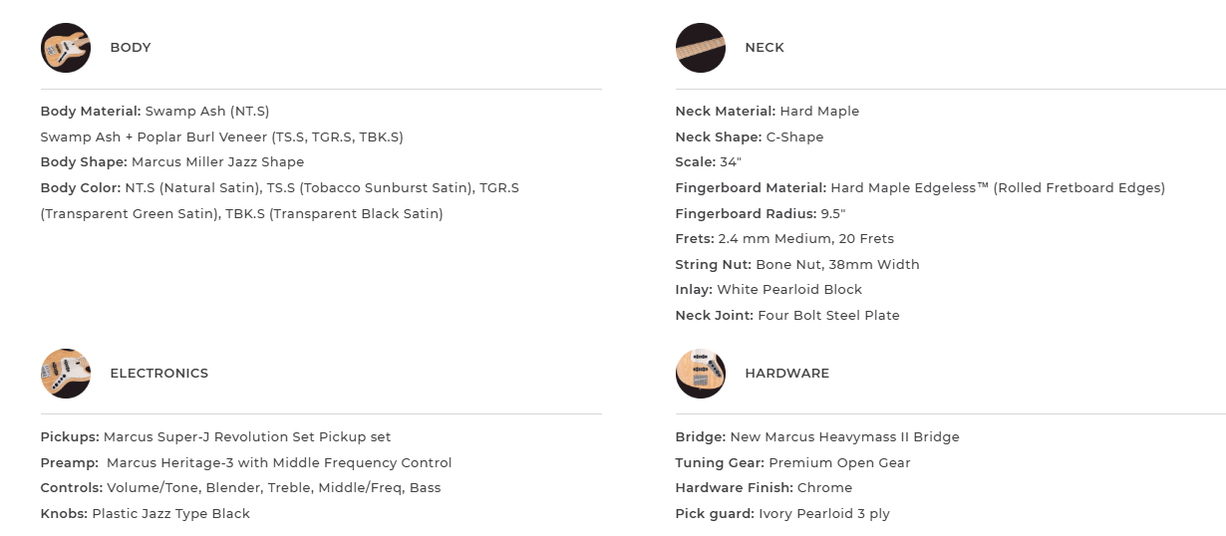
Task: Click the Fingerboard Radius 9.5" spec
Action: [x=760, y=213]
